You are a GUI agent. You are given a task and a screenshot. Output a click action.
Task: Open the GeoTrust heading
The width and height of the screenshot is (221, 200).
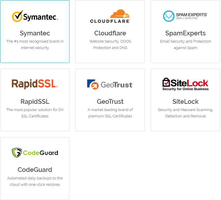click(110, 101)
